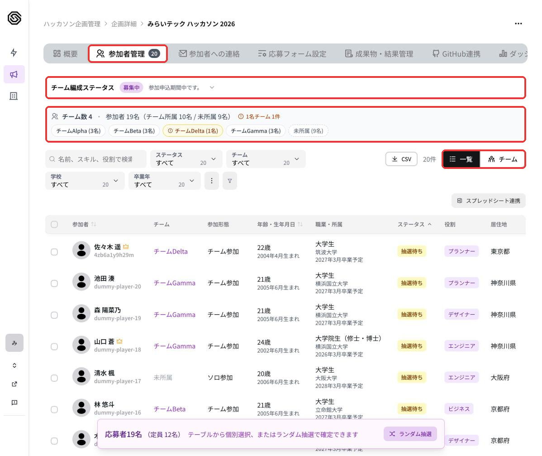Click 山口 蒼 avatar icon
The image size is (542, 456).
[81, 345]
